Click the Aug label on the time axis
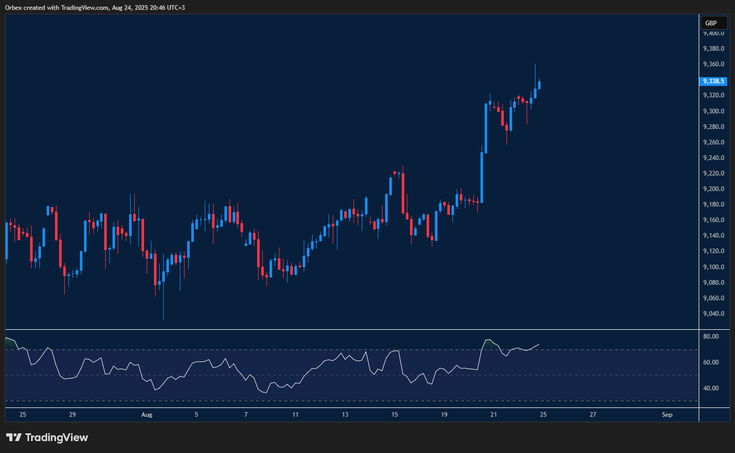 coord(147,415)
